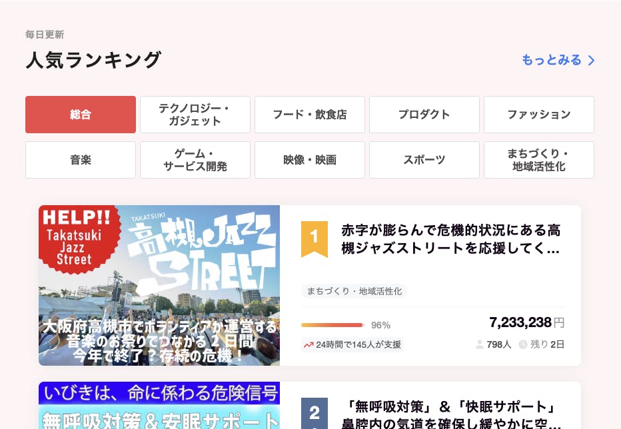Switch to テクノロジー・ガジェット category

point(195,115)
